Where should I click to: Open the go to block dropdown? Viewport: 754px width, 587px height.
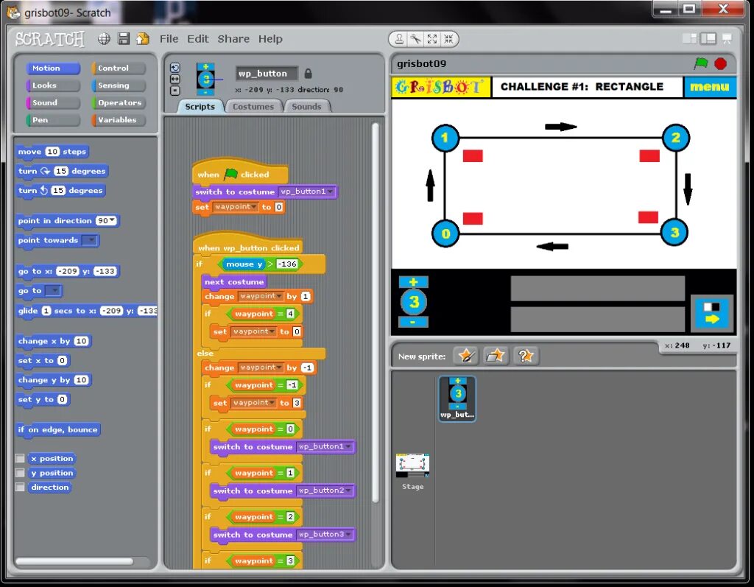[53, 291]
